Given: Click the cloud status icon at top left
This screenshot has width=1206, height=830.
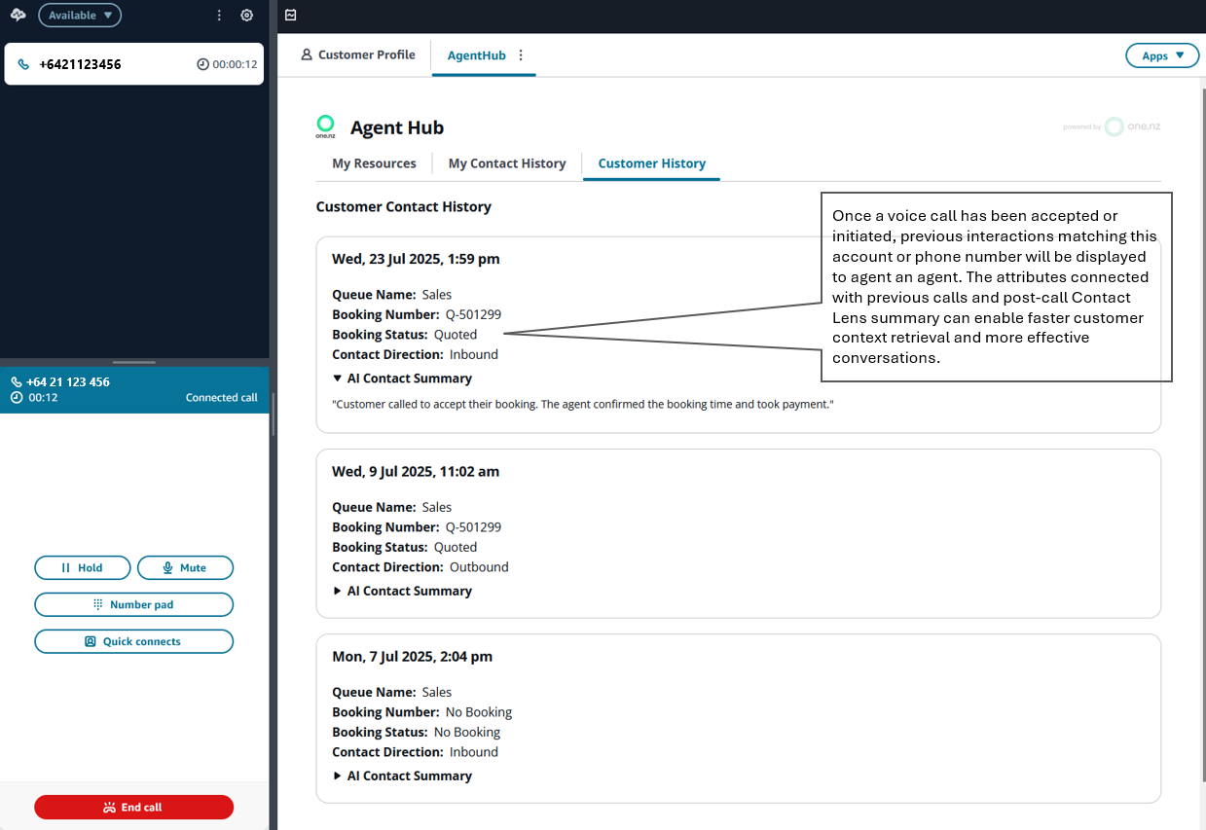Looking at the screenshot, I should 18,15.
